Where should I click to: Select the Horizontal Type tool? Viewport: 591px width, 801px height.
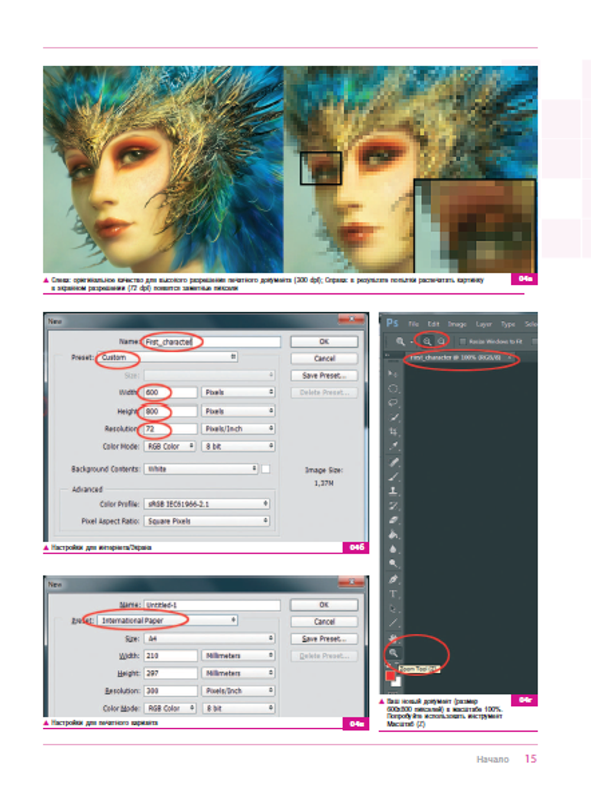pos(392,594)
